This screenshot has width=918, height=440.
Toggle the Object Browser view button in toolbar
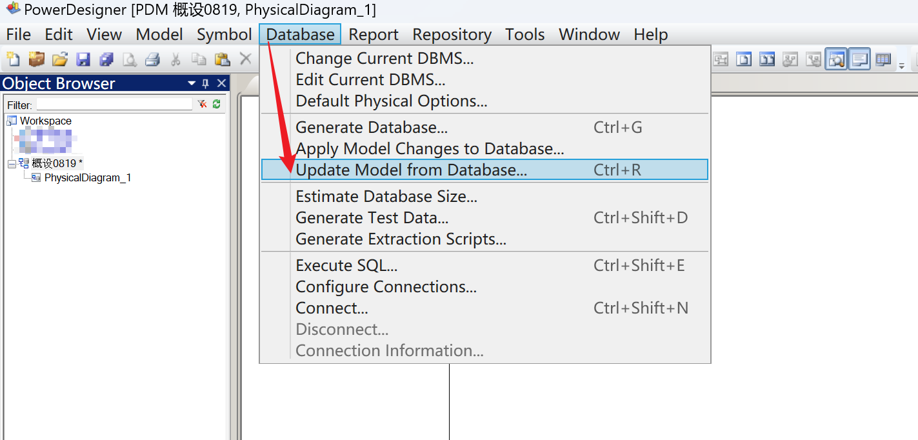(836, 60)
